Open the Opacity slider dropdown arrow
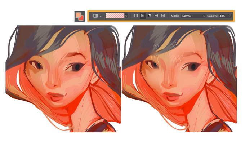The width and height of the screenshot is (245, 141). click(x=230, y=16)
